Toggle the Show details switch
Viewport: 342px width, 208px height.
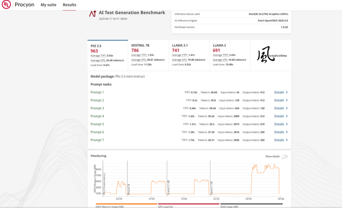point(284,156)
